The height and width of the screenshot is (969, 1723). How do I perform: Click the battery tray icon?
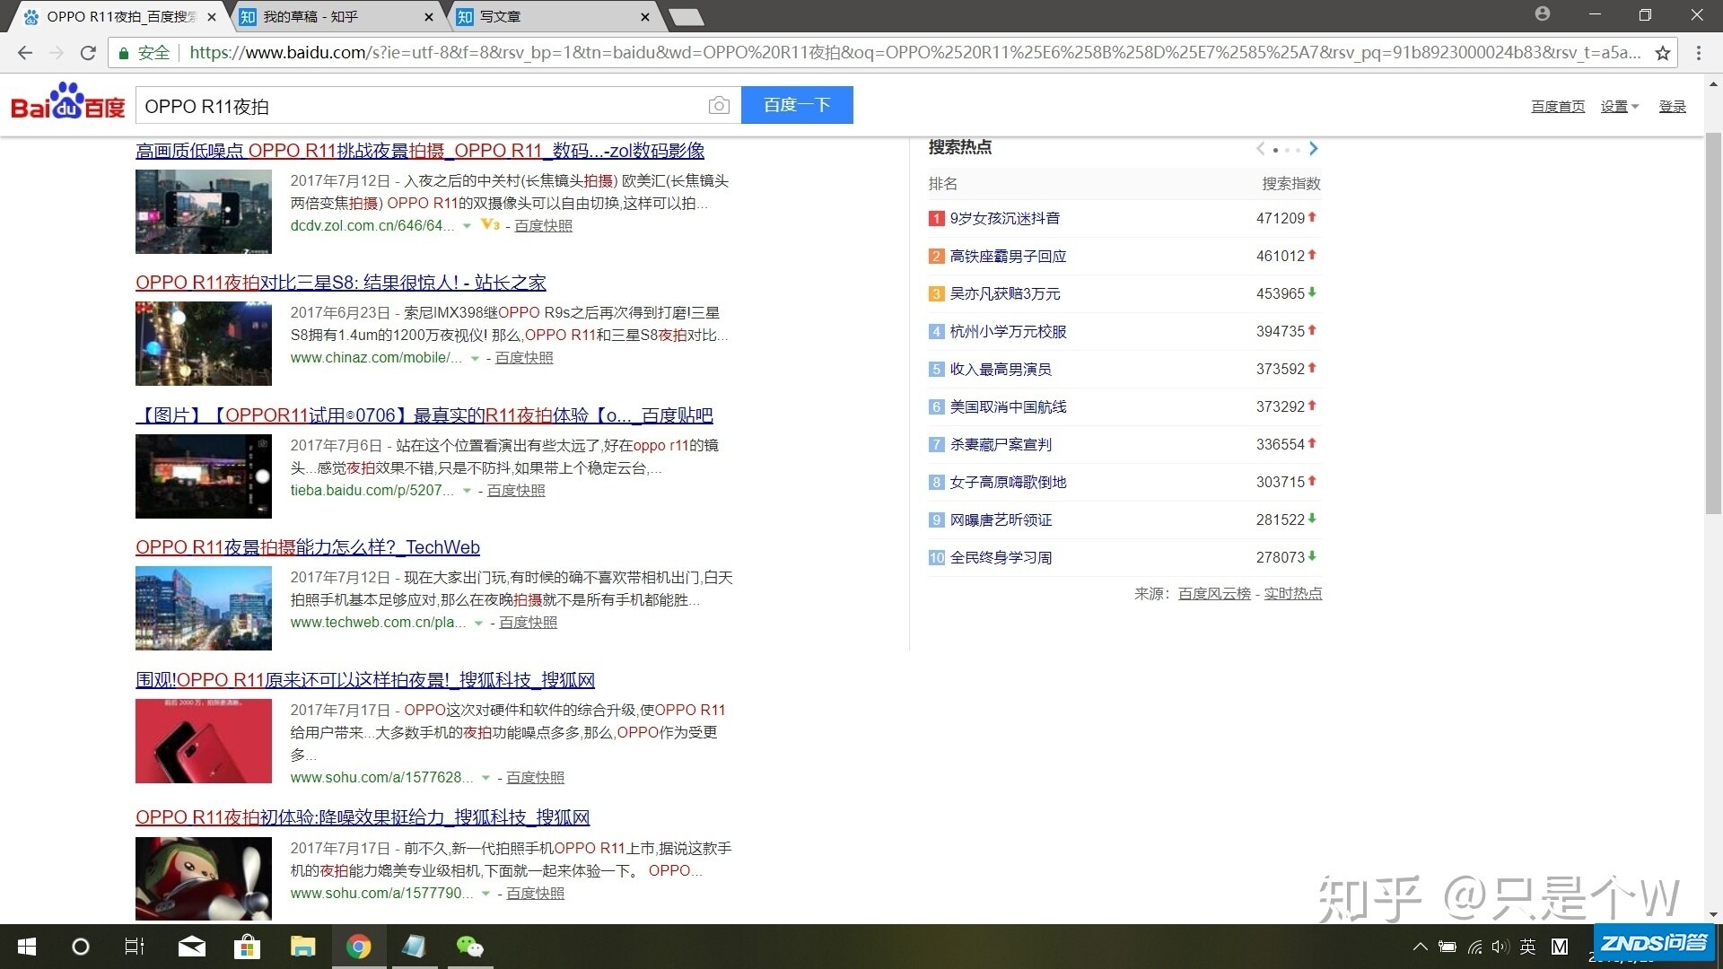1447,947
